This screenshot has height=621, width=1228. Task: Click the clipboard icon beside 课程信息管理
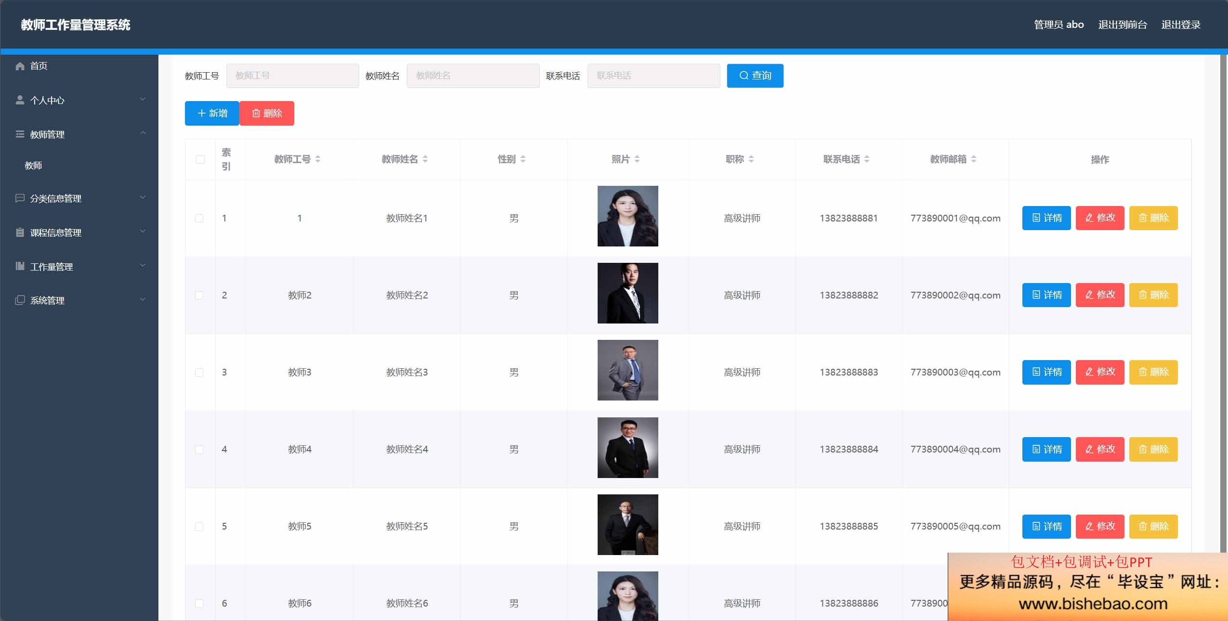(20, 233)
